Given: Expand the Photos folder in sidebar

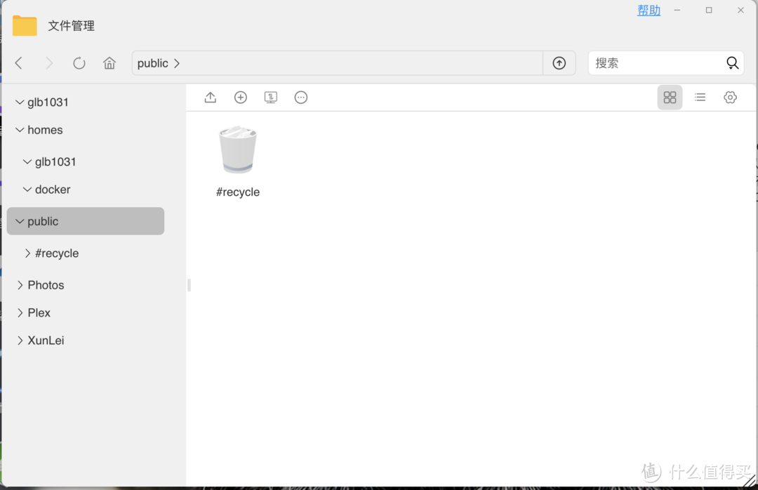Looking at the screenshot, I should coord(20,285).
